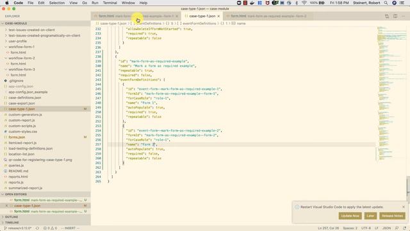
Task: Expand the OUTLINE section
Action: [45, 217]
